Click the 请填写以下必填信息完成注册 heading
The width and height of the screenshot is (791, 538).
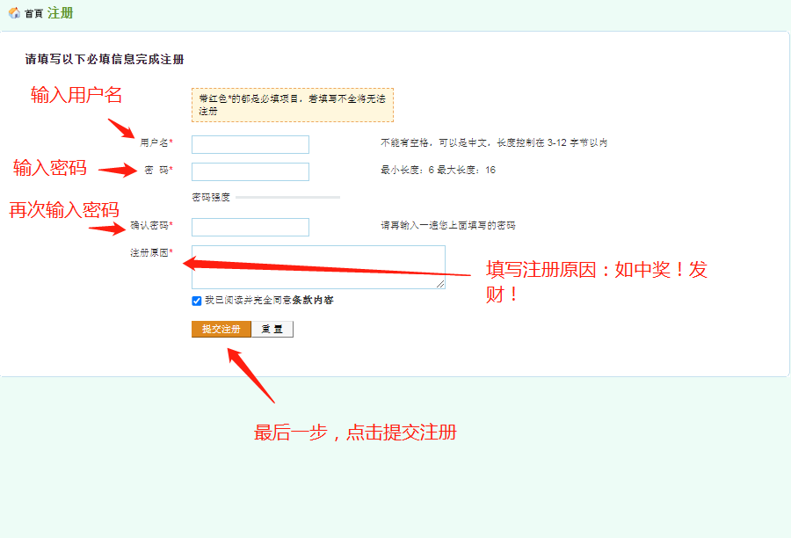click(x=105, y=60)
